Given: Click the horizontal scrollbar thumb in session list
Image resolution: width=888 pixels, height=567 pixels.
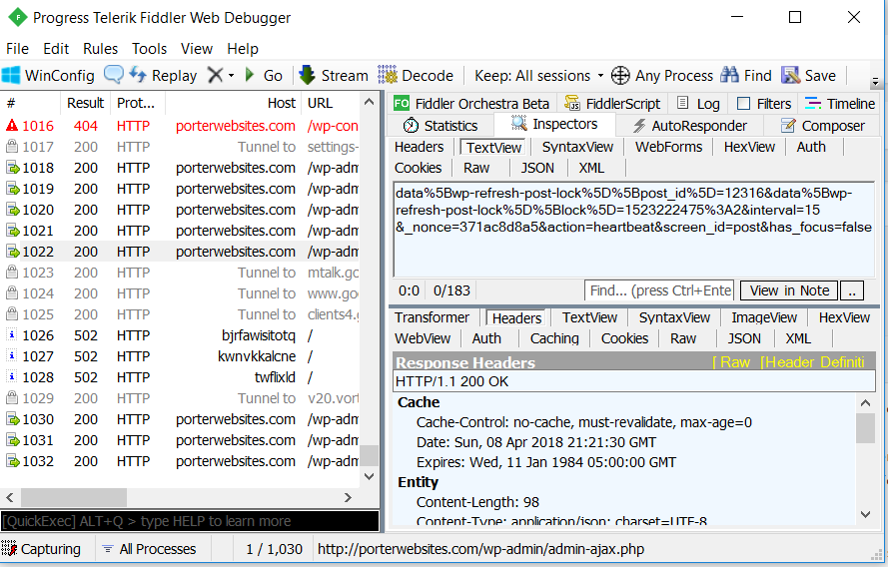Looking at the screenshot, I should point(74,497).
